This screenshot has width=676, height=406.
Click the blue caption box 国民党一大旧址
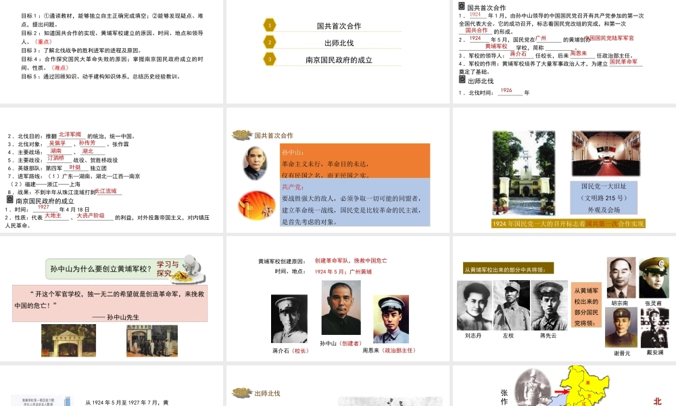click(x=604, y=198)
